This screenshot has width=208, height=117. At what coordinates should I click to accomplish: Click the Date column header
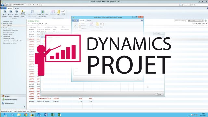pyautogui.click(x=41, y=27)
